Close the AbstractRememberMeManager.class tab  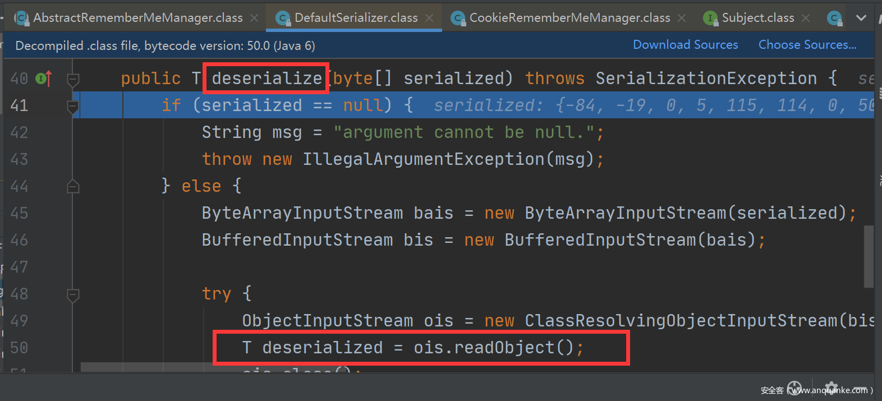tap(254, 18)
